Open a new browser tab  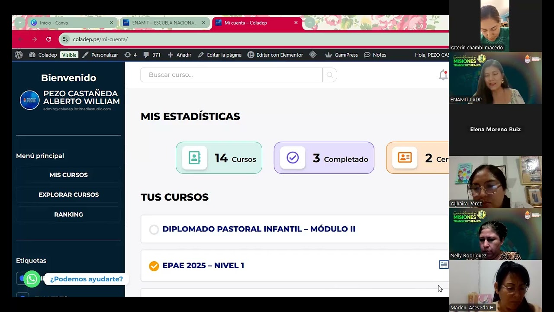309,23
